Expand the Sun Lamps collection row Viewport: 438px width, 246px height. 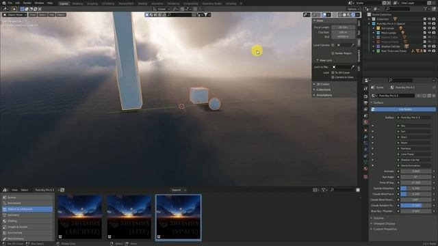click(374, 28)
